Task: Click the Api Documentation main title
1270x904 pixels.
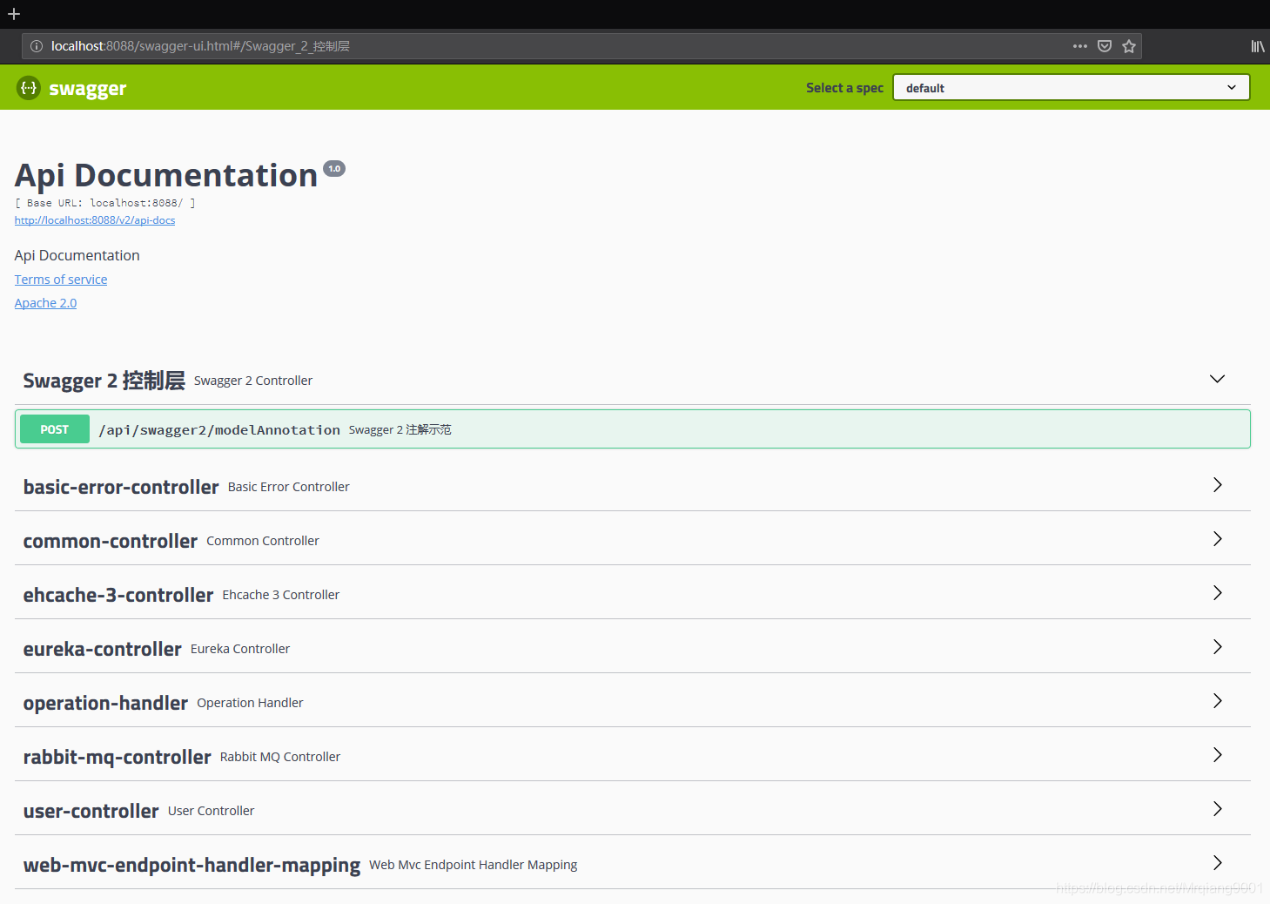Action: [x=166, y=175]
